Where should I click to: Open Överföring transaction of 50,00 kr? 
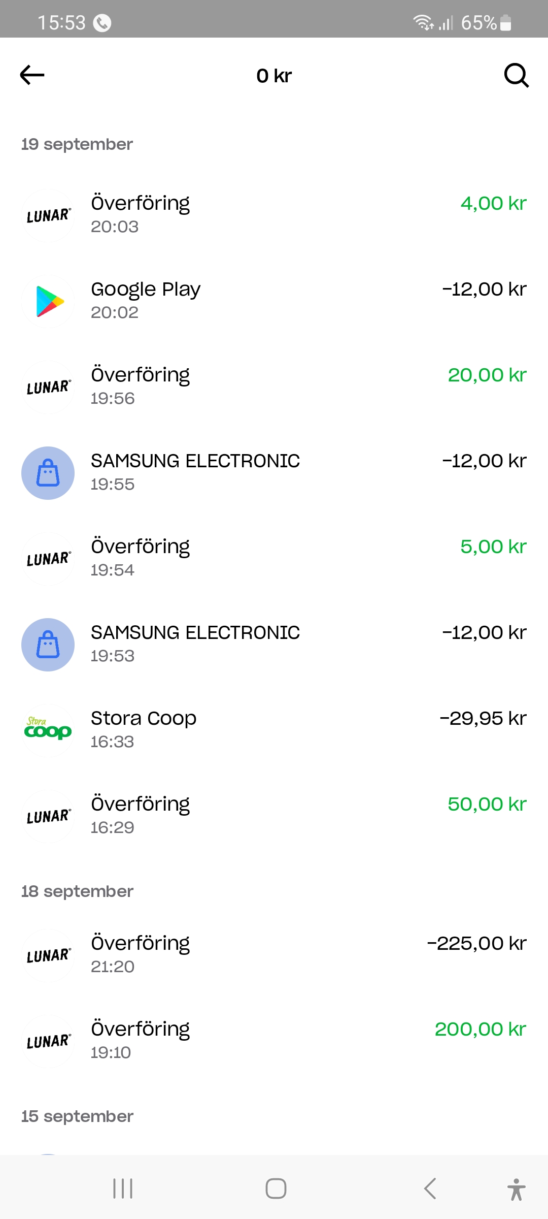(274, 816)
